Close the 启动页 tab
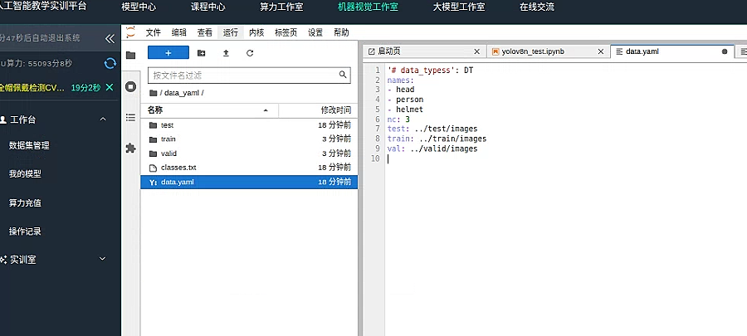Viewport: 747px width, 336px height. coord(476,51)
